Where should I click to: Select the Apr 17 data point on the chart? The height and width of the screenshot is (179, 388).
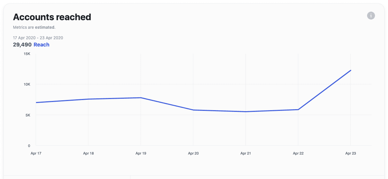pyautogui.click(x=36, y=102)
